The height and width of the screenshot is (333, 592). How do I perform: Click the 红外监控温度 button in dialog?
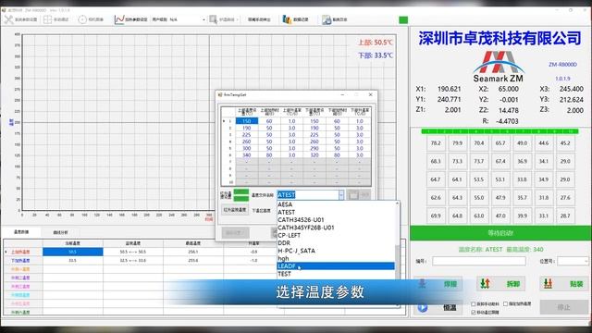click(x=234, y=210)
